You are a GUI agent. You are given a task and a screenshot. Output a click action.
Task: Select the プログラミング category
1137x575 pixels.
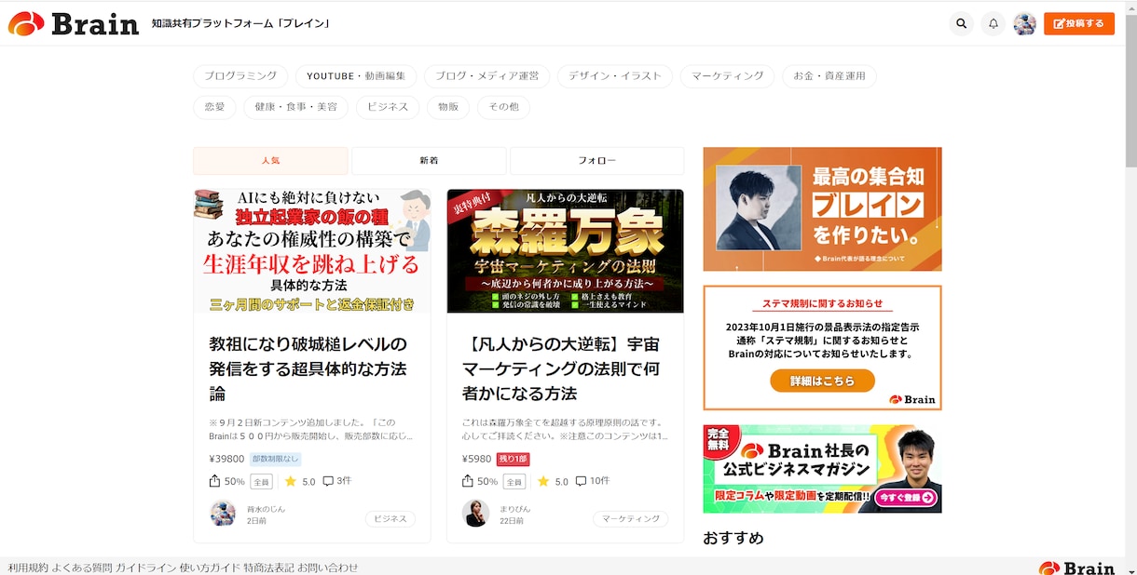[240, 76]
